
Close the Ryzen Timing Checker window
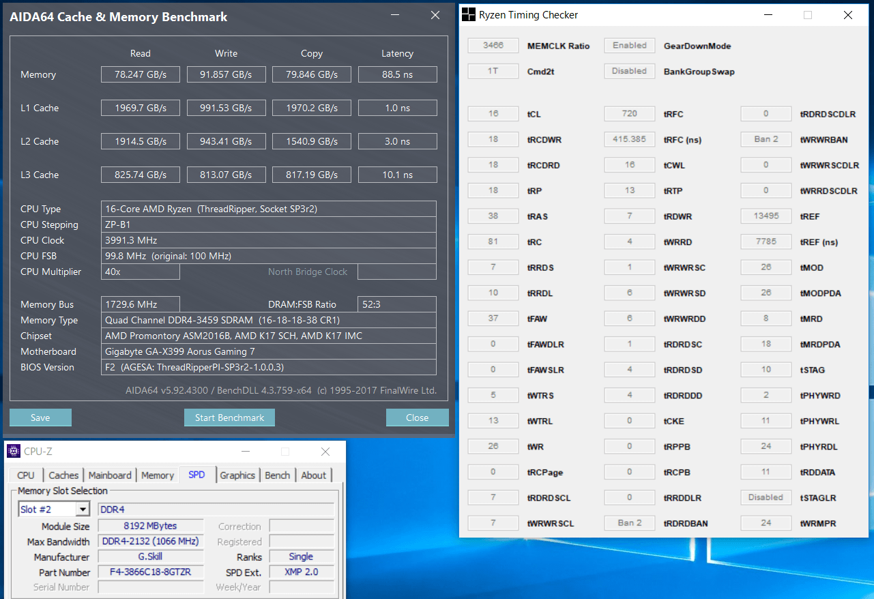[847, 15]
